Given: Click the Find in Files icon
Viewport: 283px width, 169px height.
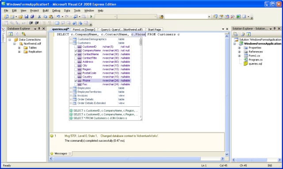Looking at the screenshot, I should point(161,17).
